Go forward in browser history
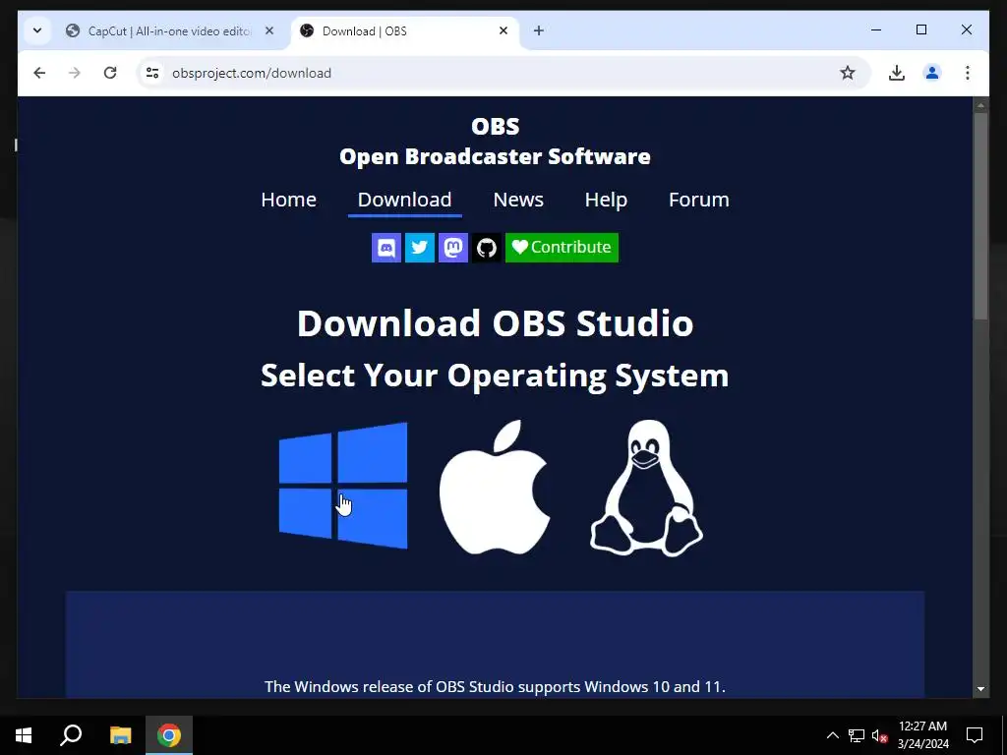 pos(75,73)
